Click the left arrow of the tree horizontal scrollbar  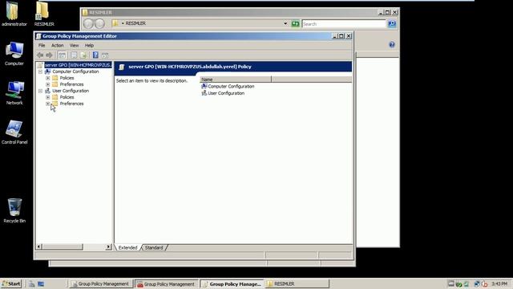point(39,246)
